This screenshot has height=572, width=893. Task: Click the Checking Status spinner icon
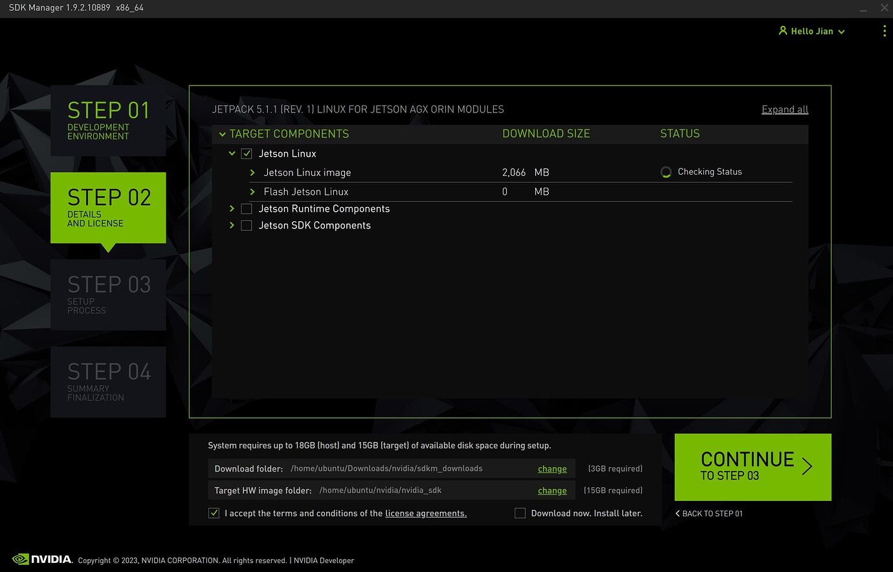click(666, 172)
